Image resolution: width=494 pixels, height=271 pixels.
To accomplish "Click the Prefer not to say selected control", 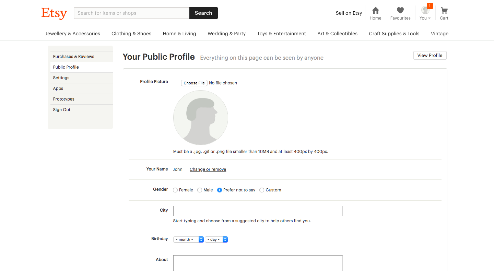I will (219, 190).
